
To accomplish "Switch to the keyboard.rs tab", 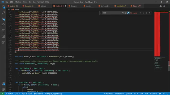I will 105,6.
